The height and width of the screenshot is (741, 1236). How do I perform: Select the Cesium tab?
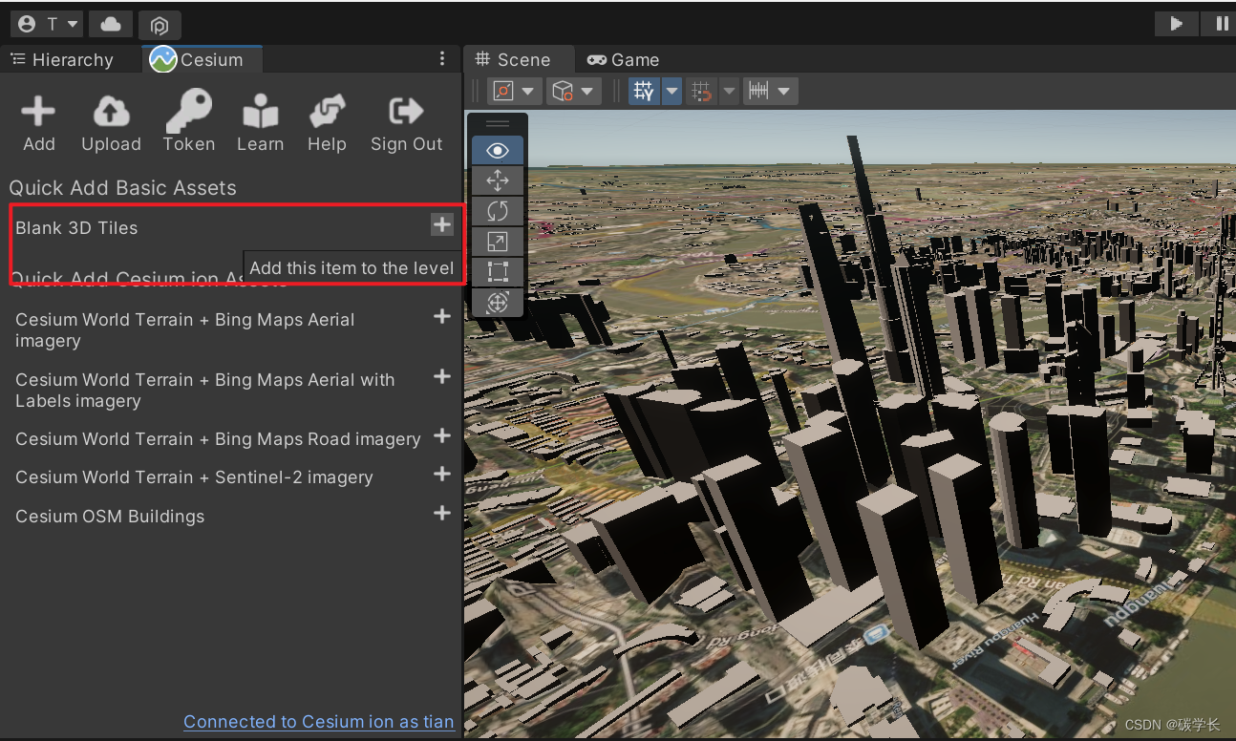[x=201, y=59]
